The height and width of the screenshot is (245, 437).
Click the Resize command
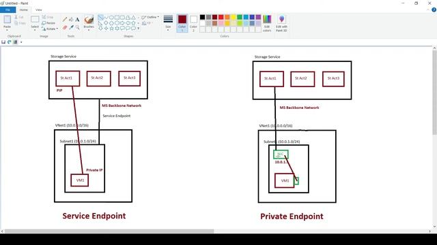pyautogui.click(x=48, y=23)
